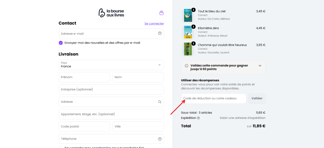
Task: Click Auteur: Da Costa, Mélissa text
Action: (x=214, y=19)
